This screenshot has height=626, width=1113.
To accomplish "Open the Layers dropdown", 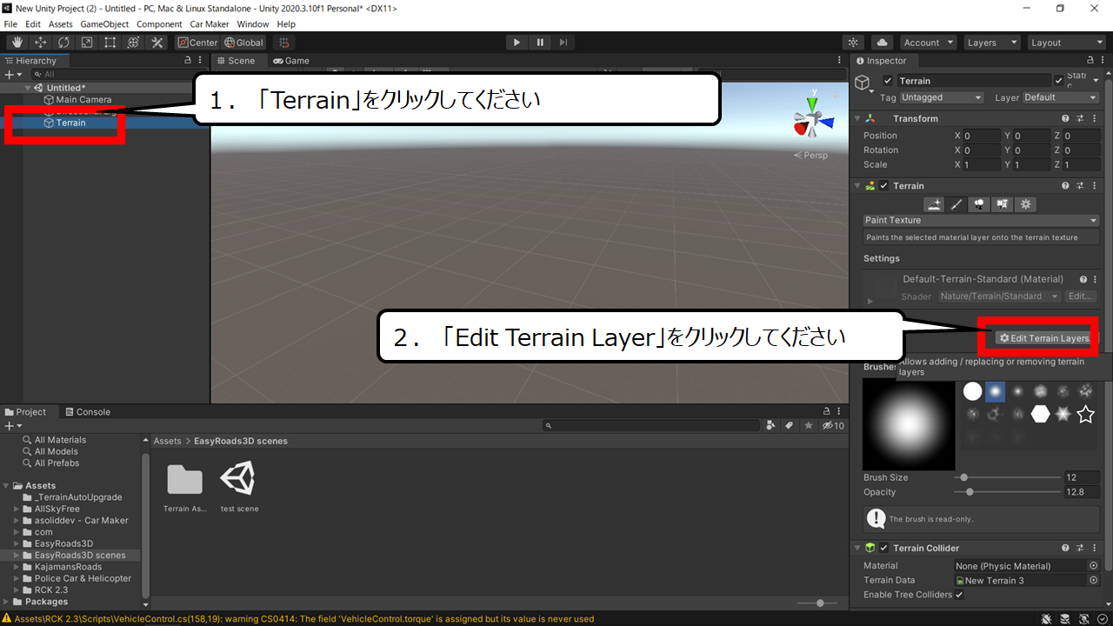I will click(x=991, y=43).
